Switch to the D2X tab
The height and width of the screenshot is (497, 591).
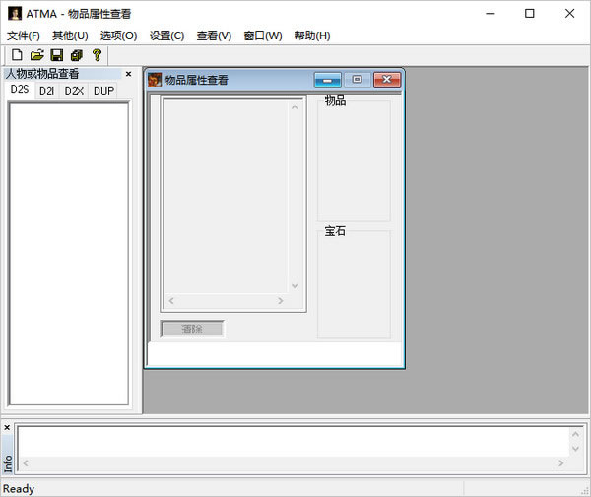coord(74,91)
